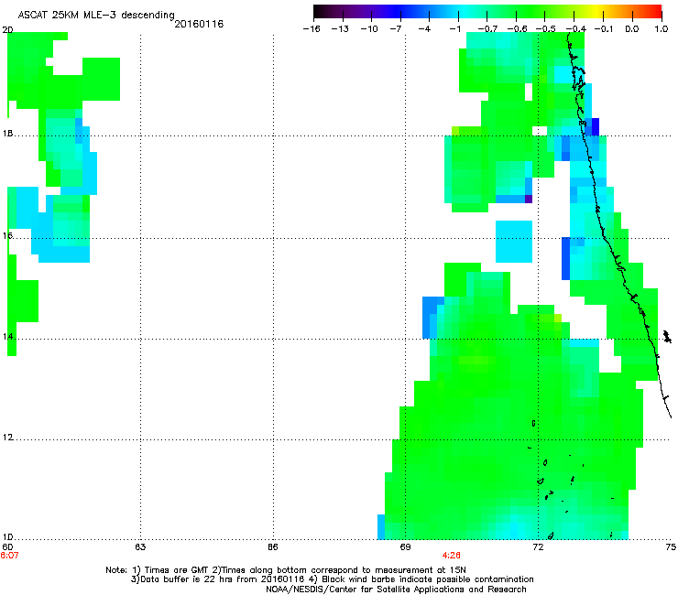The height and width of the screenshot is (595, 678).
Task: Click the 1.0 color scale label
Action: tap(662, 29)
